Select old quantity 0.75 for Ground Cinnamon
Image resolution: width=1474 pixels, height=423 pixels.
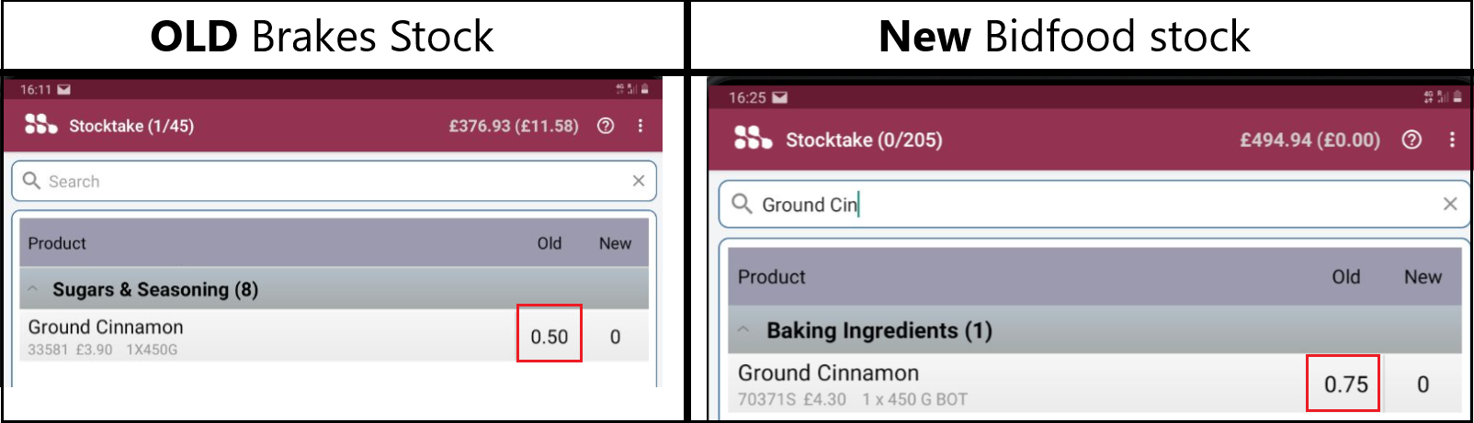coord(1345,384)
